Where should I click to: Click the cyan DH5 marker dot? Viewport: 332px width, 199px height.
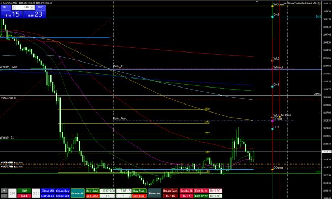point(273,16)
